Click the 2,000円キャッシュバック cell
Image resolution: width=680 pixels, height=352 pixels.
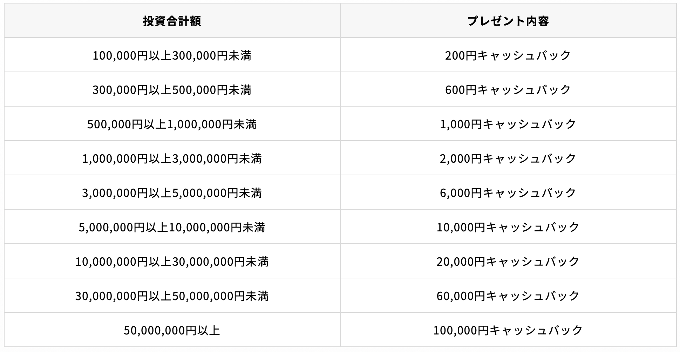point(508,158)
